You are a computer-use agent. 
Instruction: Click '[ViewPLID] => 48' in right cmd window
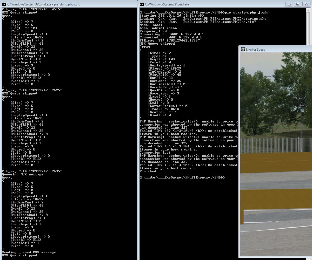164,75
